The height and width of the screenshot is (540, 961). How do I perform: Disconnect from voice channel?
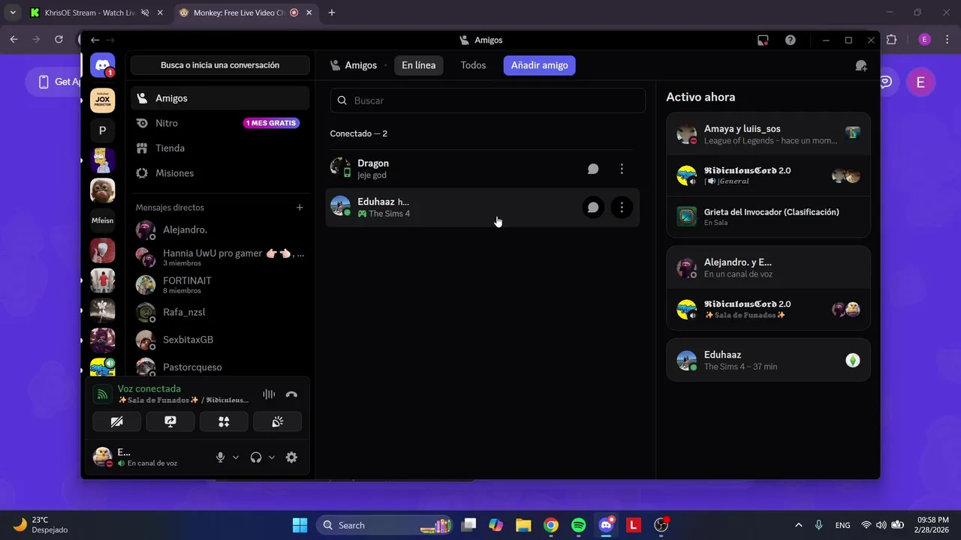(291, 394)
